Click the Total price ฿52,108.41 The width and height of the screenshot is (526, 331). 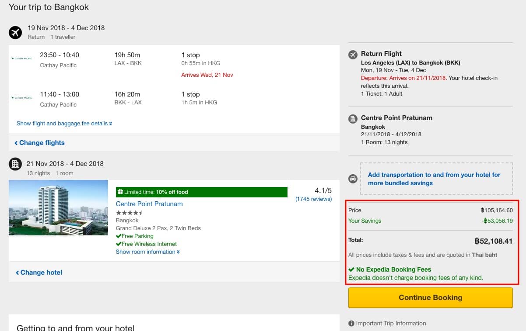tap(493, 241)
